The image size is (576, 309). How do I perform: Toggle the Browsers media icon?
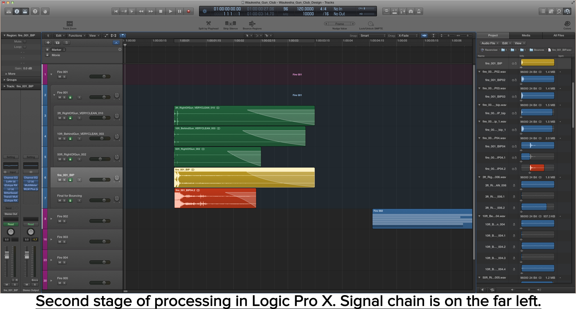567,11
